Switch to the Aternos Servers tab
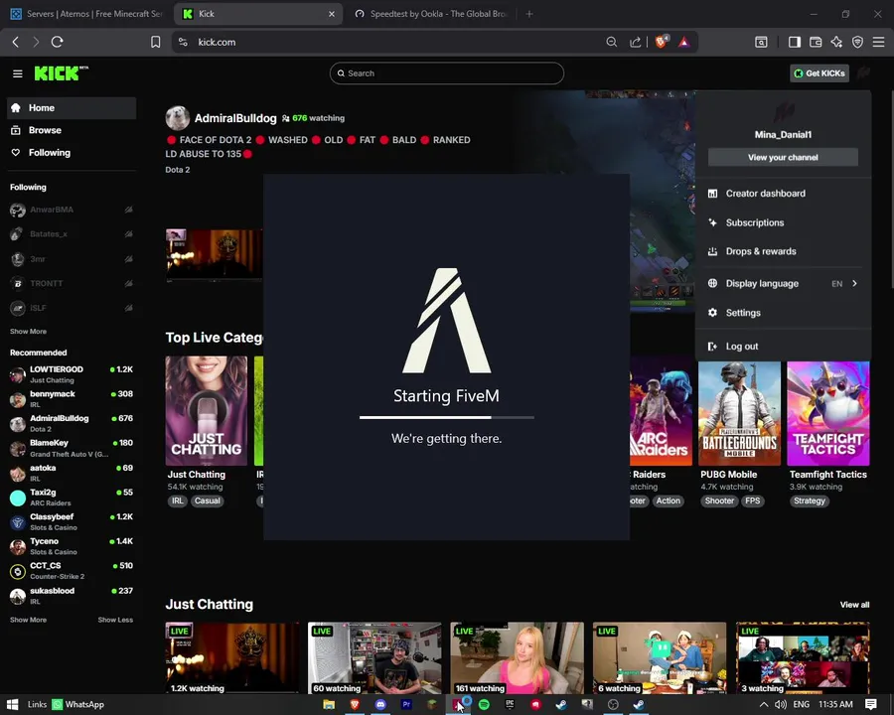The height and width of the screenshot is (715, 894). [x=87, y=14]
